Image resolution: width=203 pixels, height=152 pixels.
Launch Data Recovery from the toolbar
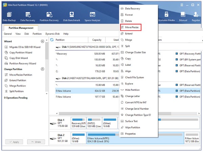[x=27, y=17]
